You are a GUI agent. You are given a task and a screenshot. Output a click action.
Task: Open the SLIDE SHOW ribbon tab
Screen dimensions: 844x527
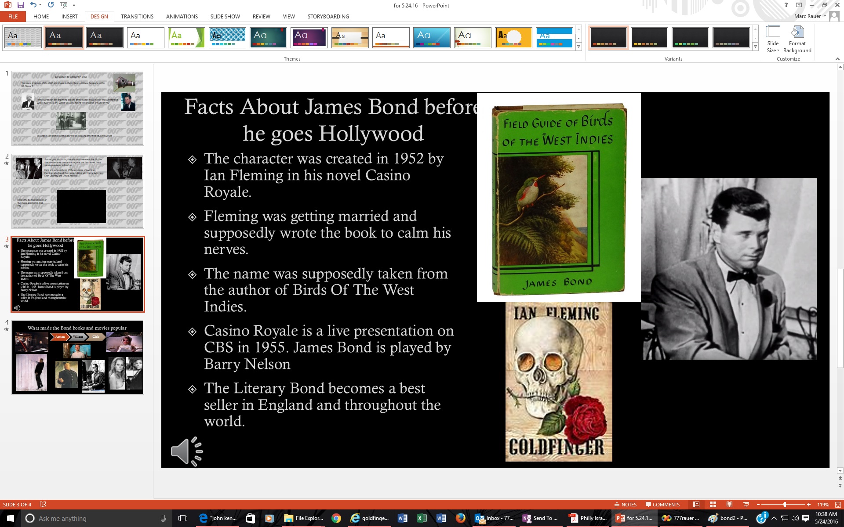225,16
